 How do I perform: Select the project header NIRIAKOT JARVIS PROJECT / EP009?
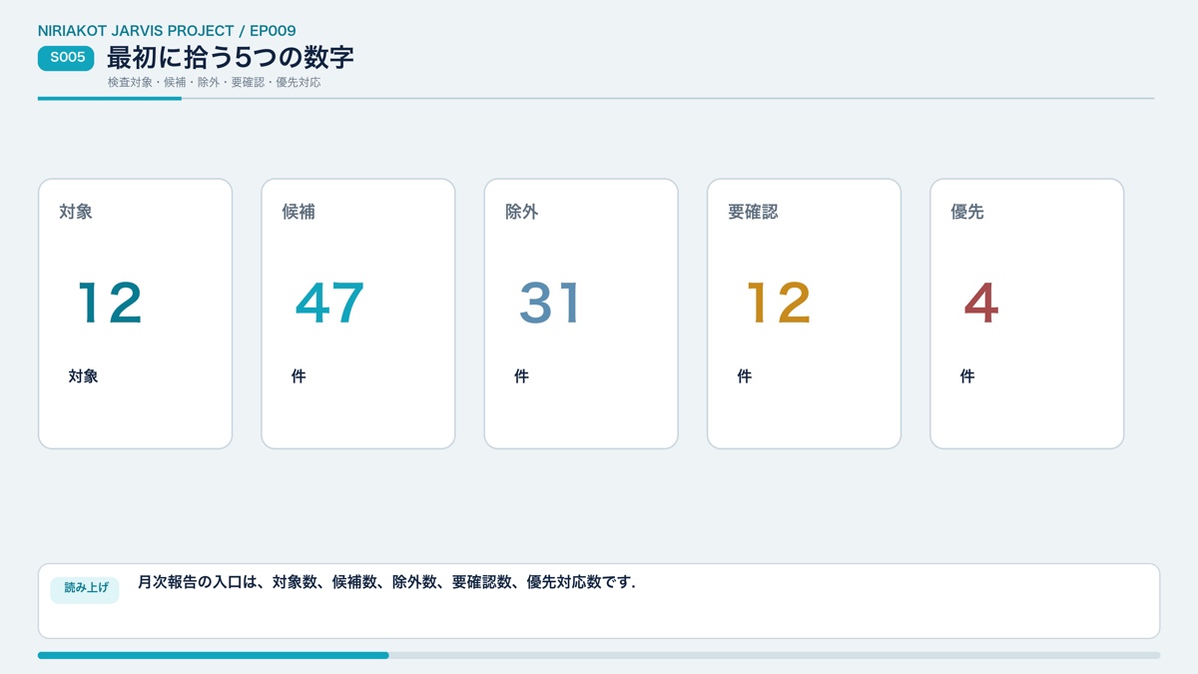tap(167, 30)
